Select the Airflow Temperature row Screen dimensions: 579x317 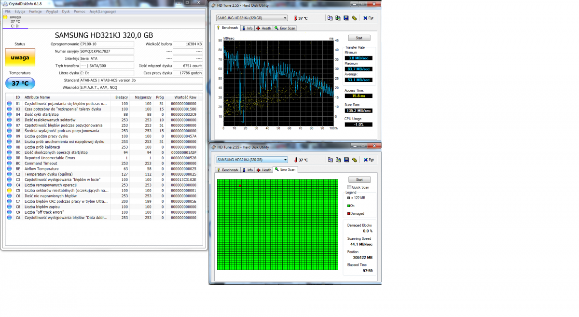pos(102,169)
